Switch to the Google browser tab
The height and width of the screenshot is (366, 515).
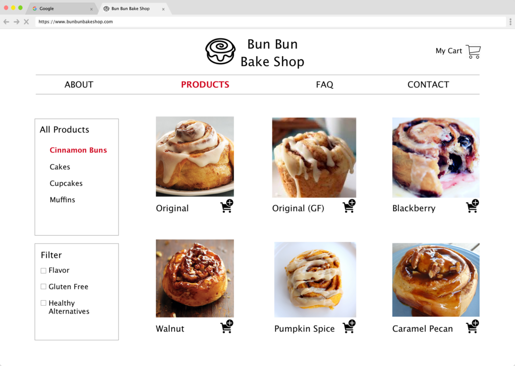[x=62, y=9]
